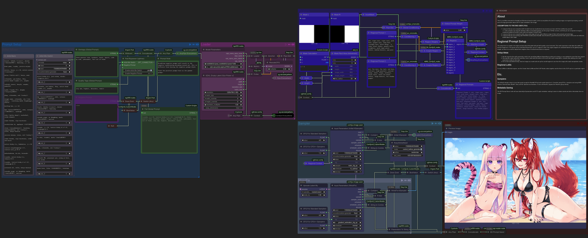Click the play icon on the Prompt Setup group header
The height and width of the screenshot is (238, 588).
click(x=190, y=45)
